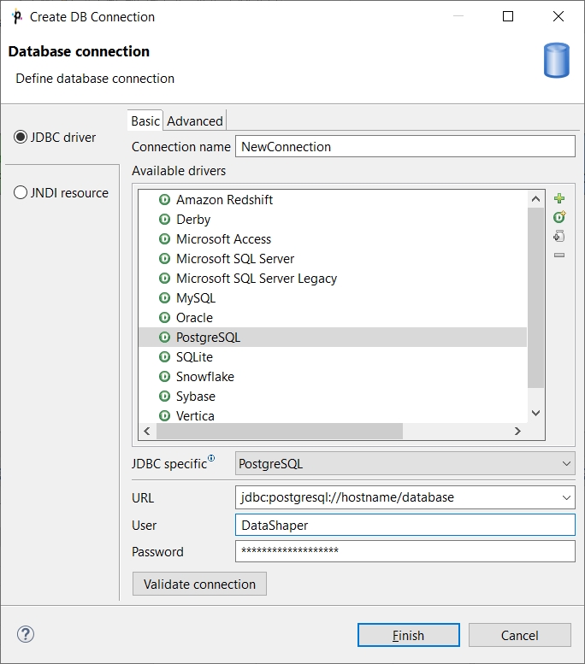Expand the JDBC specific dropdown
Screen dimensions: 585x664
click(x=566, y=464)
